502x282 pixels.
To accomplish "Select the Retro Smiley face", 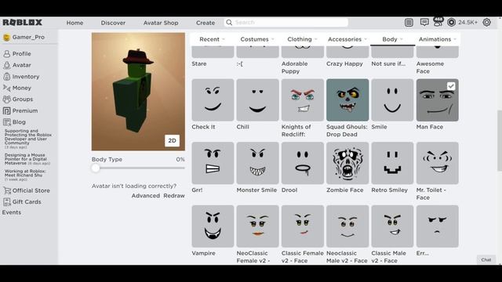I will click(392, 163).
